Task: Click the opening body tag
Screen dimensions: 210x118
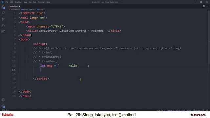Action: coord(24,39)
